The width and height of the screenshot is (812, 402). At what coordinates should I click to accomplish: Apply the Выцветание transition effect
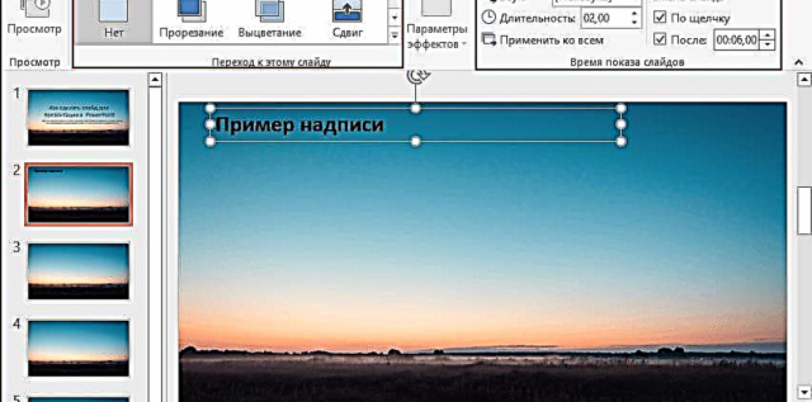tap(269, 20)
